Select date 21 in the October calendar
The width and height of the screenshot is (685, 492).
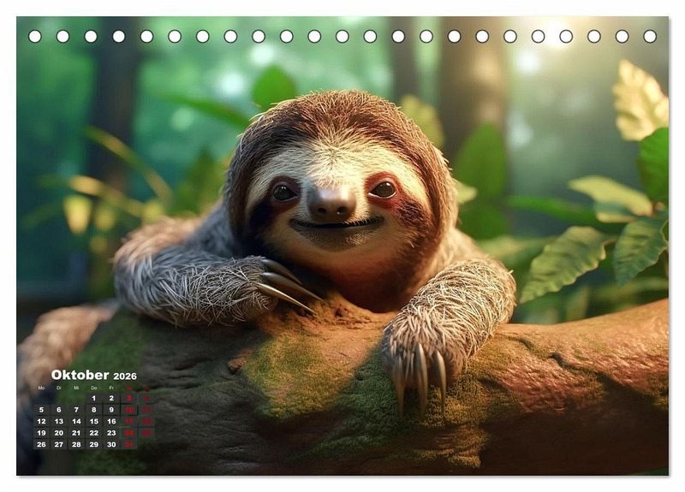click(76, 433)
